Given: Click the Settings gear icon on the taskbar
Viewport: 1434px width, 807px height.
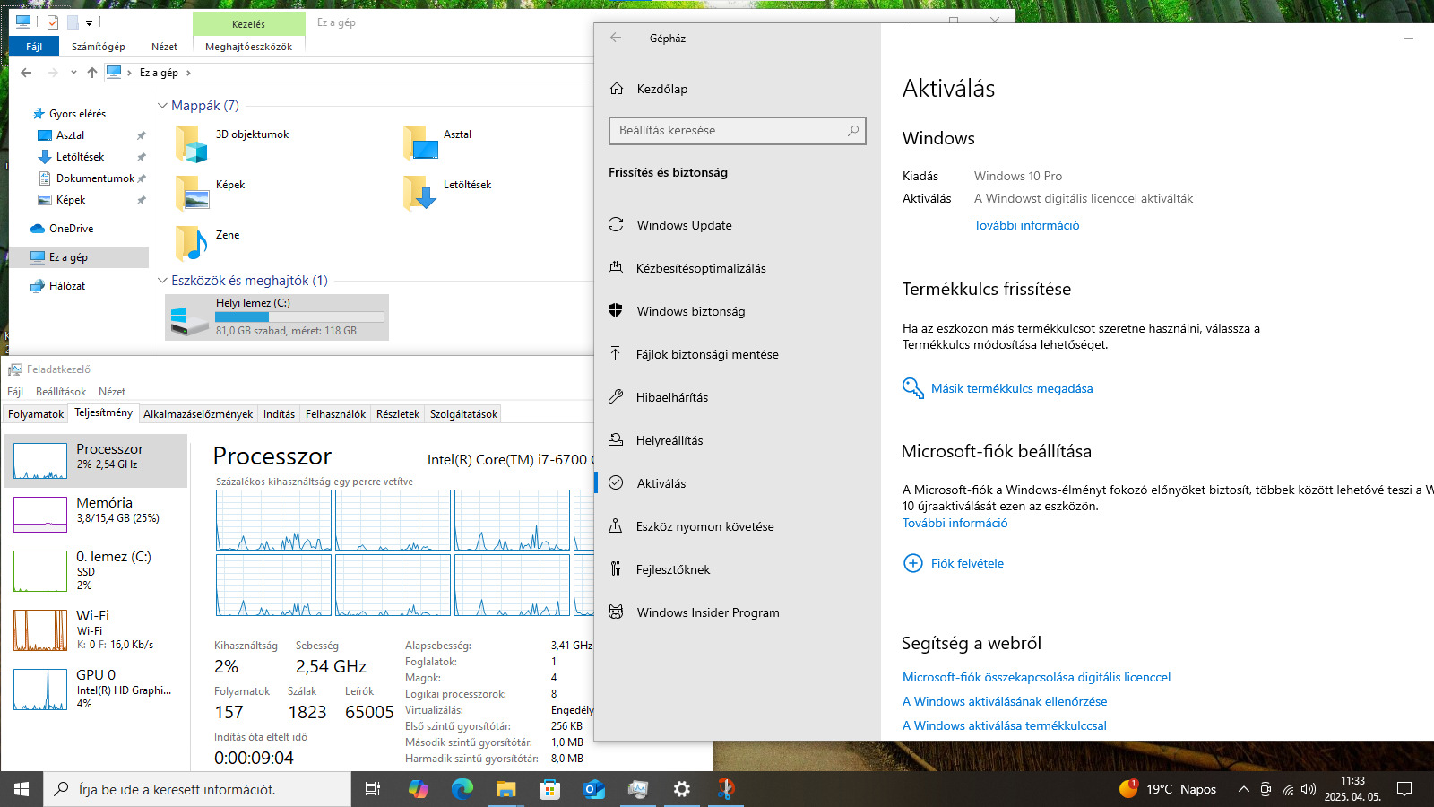Looking at the screenshot, I should [682, 789].
